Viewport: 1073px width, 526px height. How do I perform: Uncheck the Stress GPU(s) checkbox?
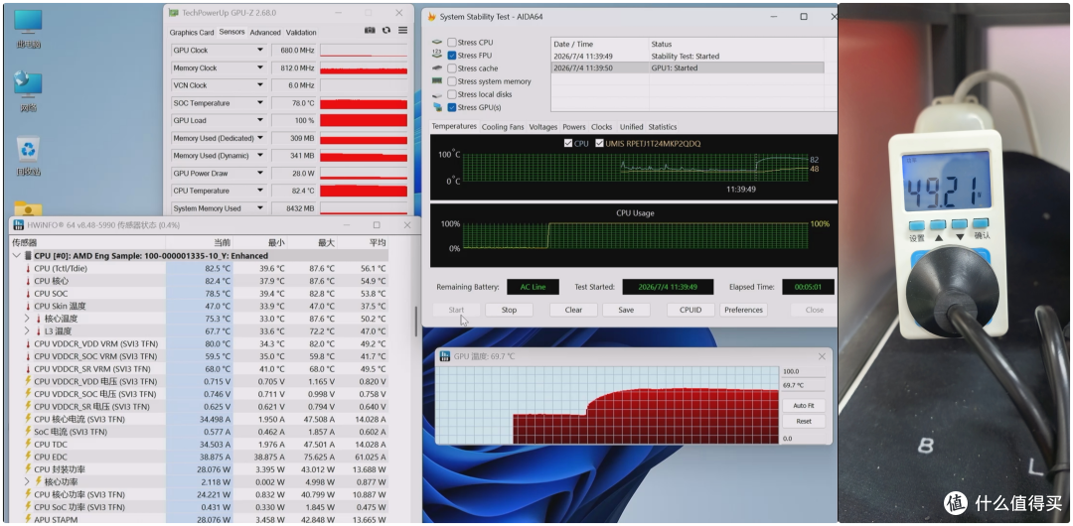[452, 107]
